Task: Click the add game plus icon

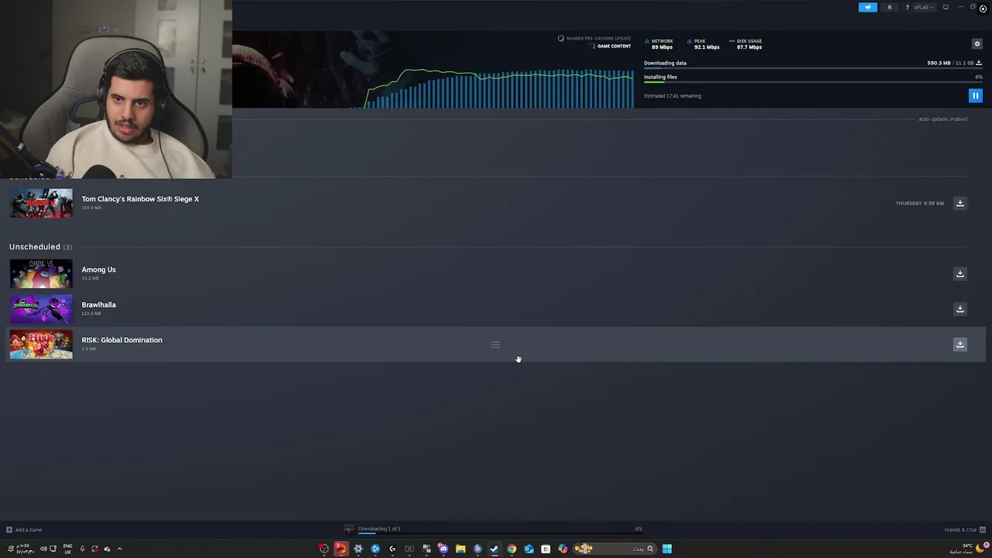Action: pyautogui.click(x=9, y=530)
